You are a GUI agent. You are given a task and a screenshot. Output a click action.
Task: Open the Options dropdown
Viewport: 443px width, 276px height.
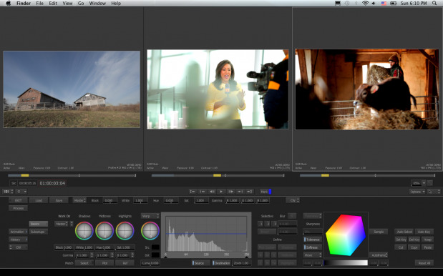417,192
